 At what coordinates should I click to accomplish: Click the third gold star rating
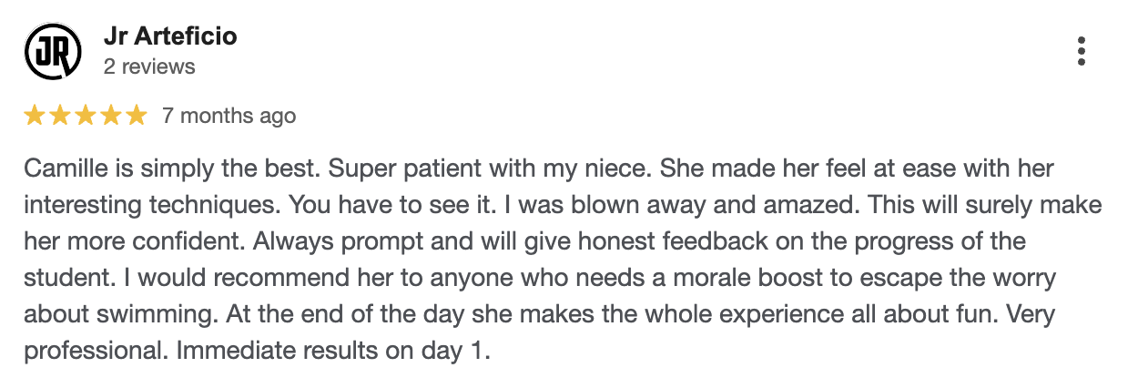(x=86, y=116)
